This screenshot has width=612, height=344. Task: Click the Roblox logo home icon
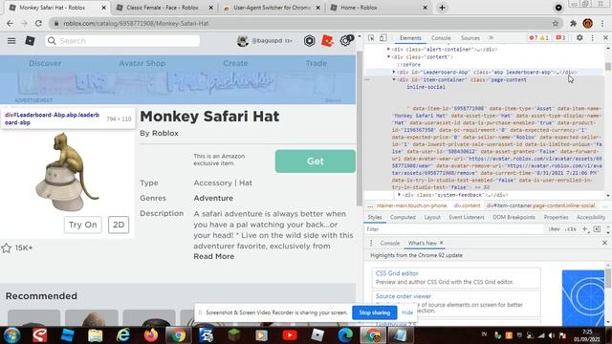tap(30, 40)
